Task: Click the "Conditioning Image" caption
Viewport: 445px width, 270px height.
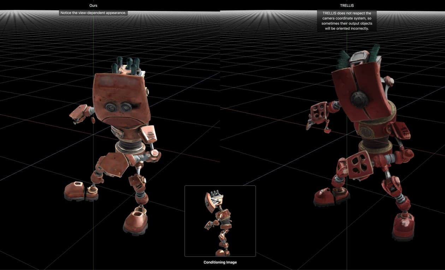Action: click(220, 262)
